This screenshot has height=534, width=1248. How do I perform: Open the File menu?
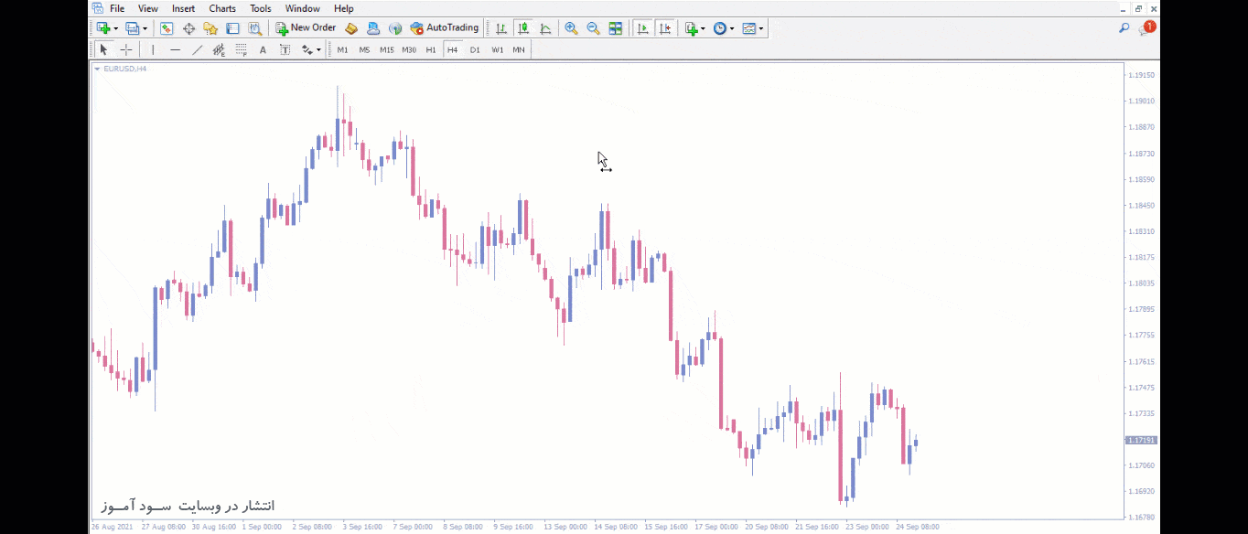pyautogui.click(x=117, y=8)
